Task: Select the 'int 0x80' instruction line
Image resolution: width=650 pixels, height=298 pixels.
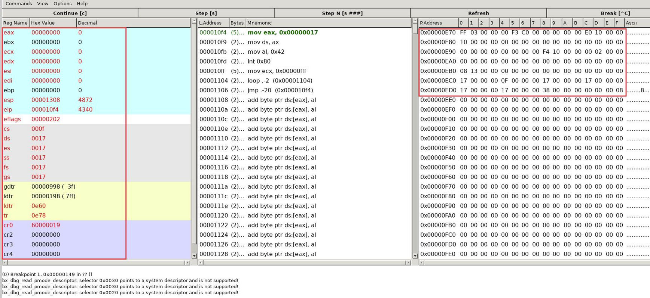Action: 304,62
